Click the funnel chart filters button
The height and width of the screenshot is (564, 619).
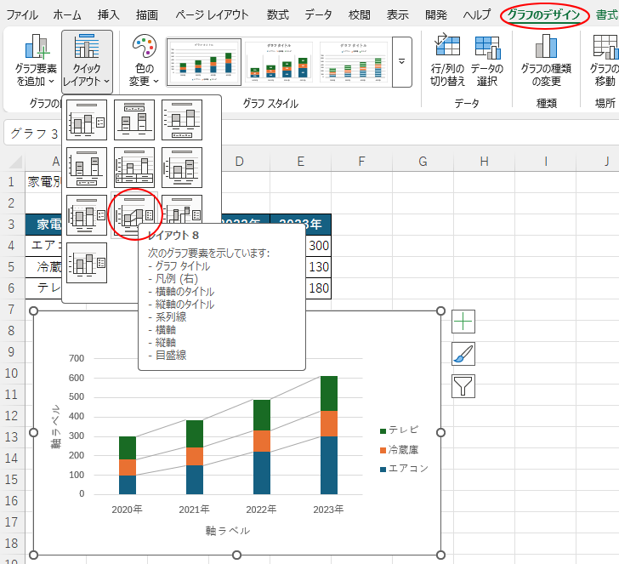coord(463,386)
